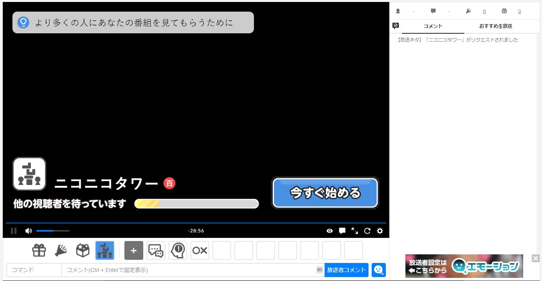Open the tip banner より多くの人にあなたの番組を見てもらうために
Screen dimensions: 542x281
pos(133,22)
